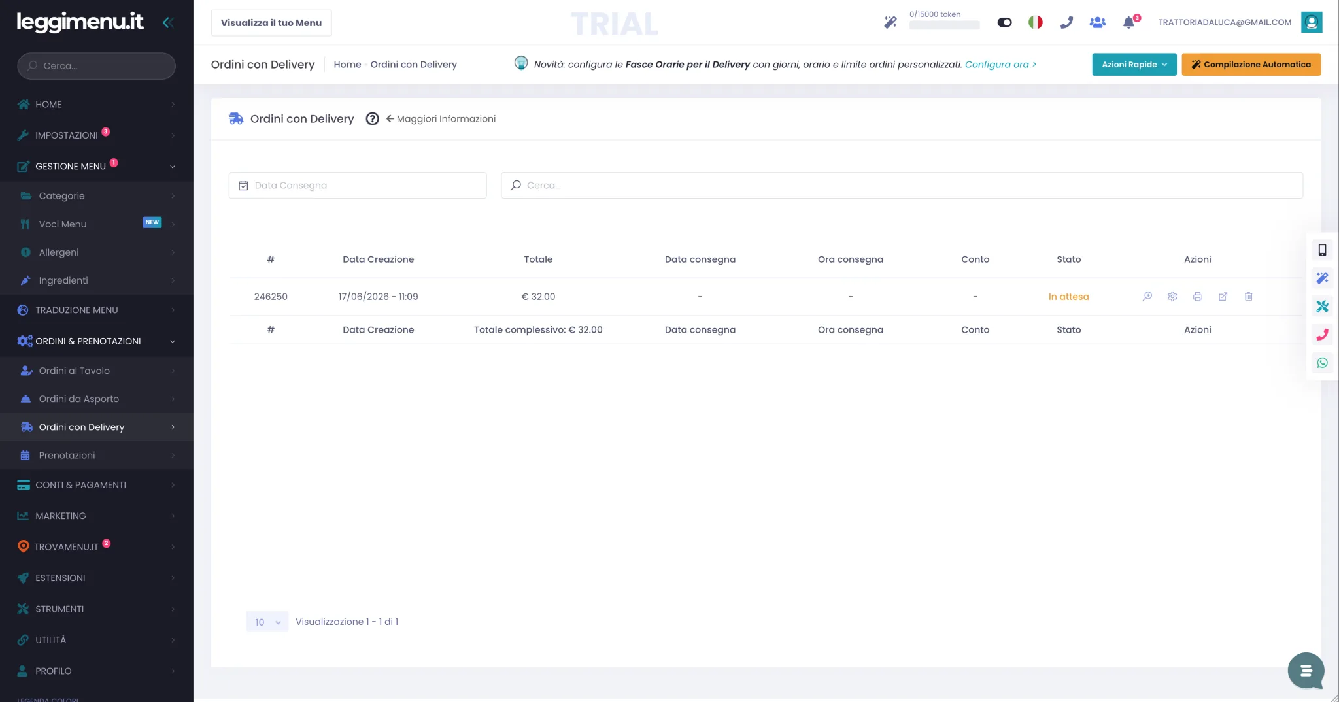The image size is (1339, 702).
Task: Print order 246250
Action: tap(1197, 297)
